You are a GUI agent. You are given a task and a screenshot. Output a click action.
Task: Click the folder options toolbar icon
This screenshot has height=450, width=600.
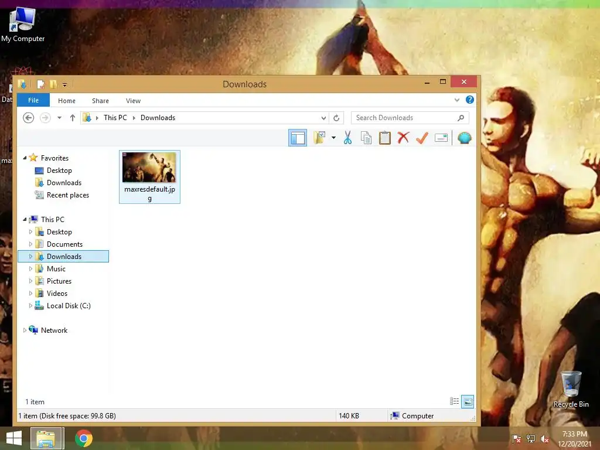[x=319, y=138]
